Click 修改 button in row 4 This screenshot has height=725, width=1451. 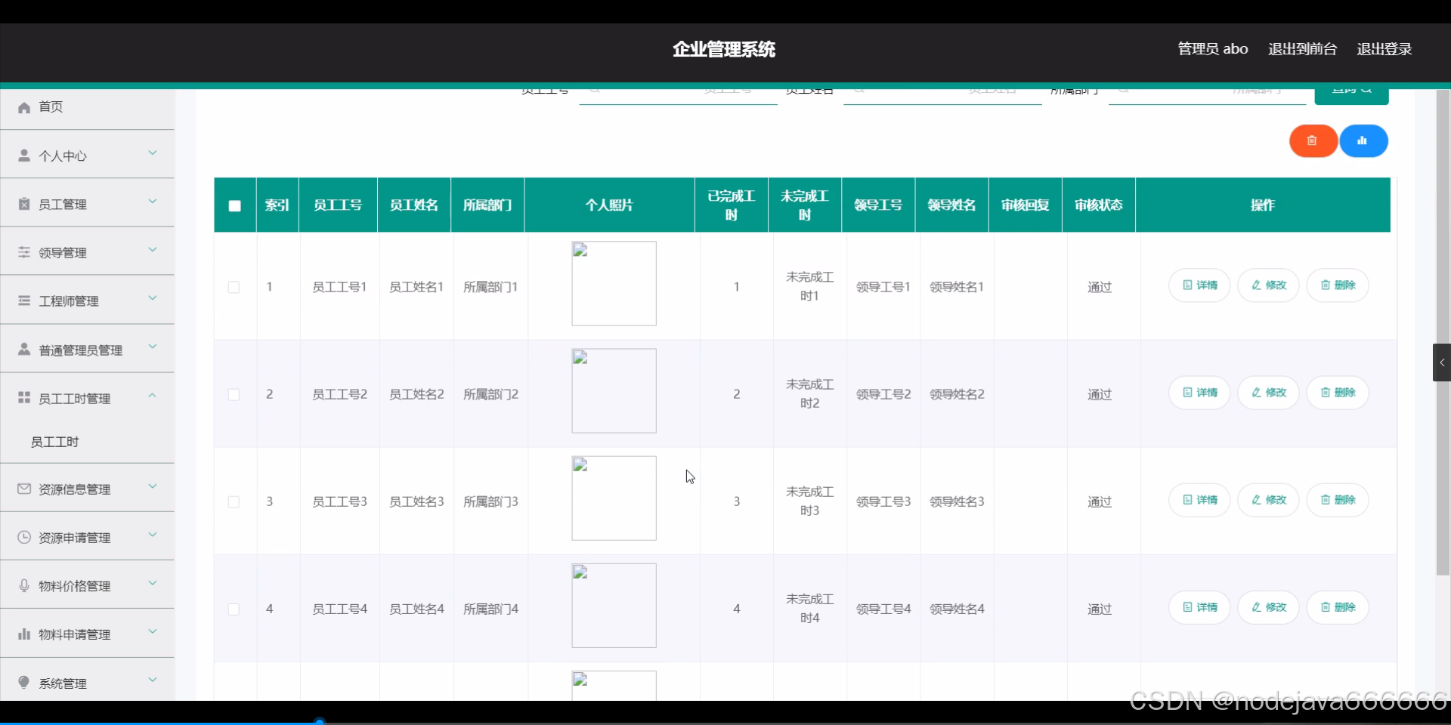click(1268, 607)
